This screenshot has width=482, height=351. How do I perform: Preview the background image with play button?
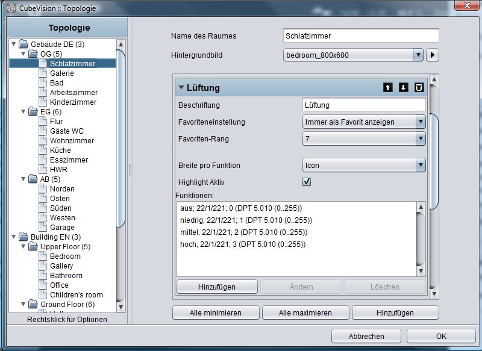tap(433, 55)
